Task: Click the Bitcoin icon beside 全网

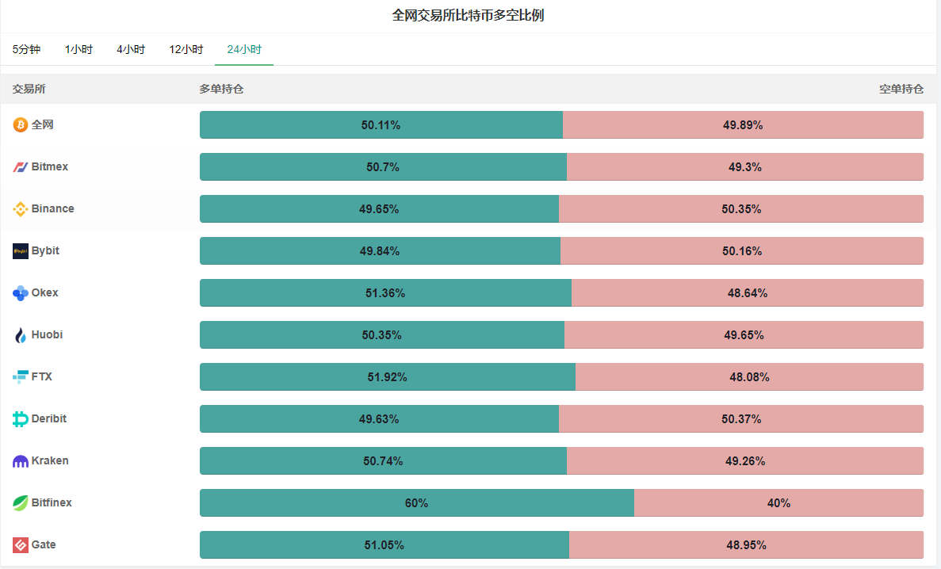Action: 21,125
